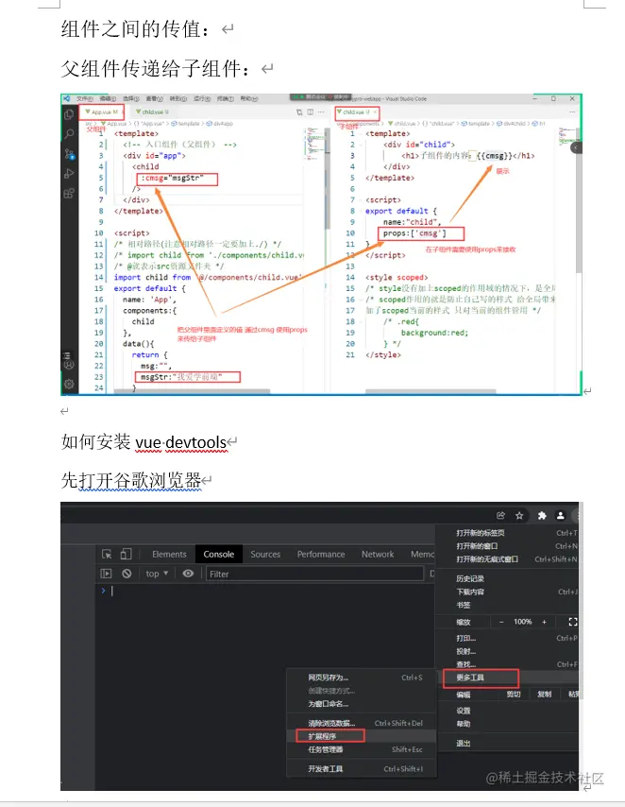Viewport: 625px width, 807px height.
Task: Open the Explorer icon in VS Code sidebar
Action: [x=69, y=114]
